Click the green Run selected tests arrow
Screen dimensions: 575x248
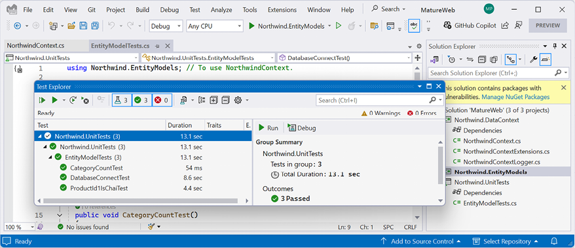pyautogui.click(x=54, y=100)
